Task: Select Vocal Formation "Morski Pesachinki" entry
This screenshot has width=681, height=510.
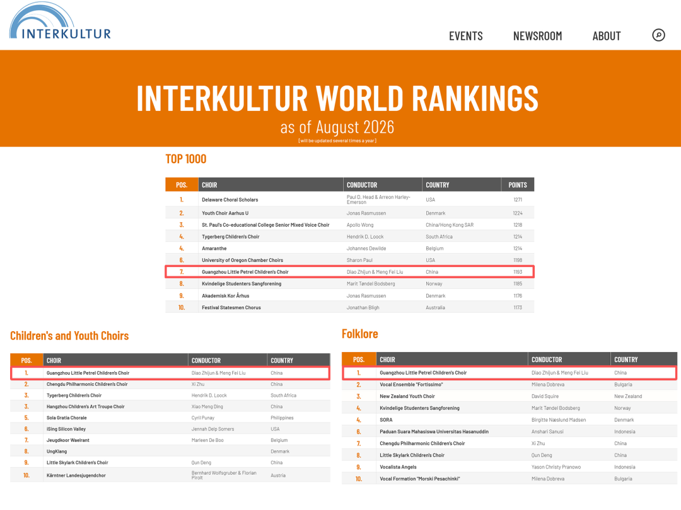Action: 419,479
